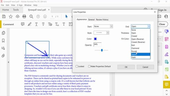Select the underline text tool
The width and height of the screenshot is (170, 96).
(x=36, y=24)
